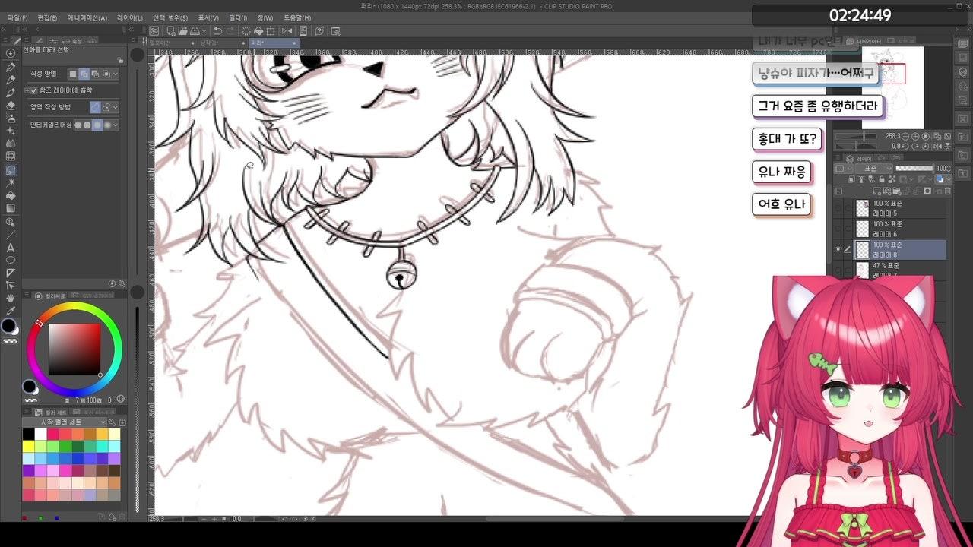Select layer row '레이어 6'
The height and width of the screenshot is (547, 973).
point(899,229)
